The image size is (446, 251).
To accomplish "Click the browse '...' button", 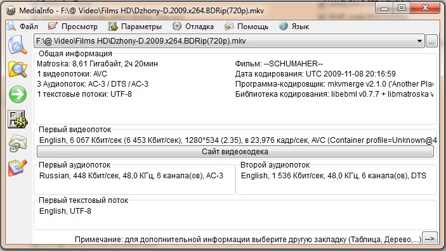I will (431, 41).
